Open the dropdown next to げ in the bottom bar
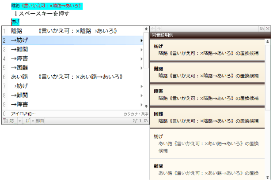Viewport: 273px width, 183px height. [33, 121]
